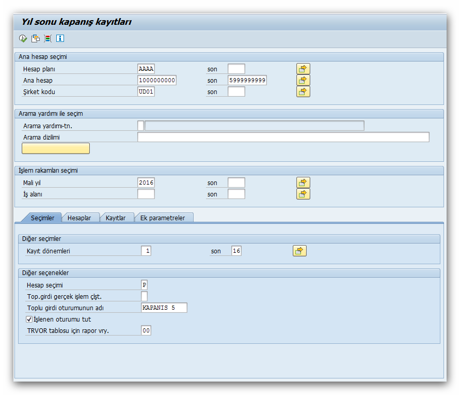Click the Dynamic Selections colored bars icon
The width and height of the screenshot is (460, 395).
coord(48,38)
